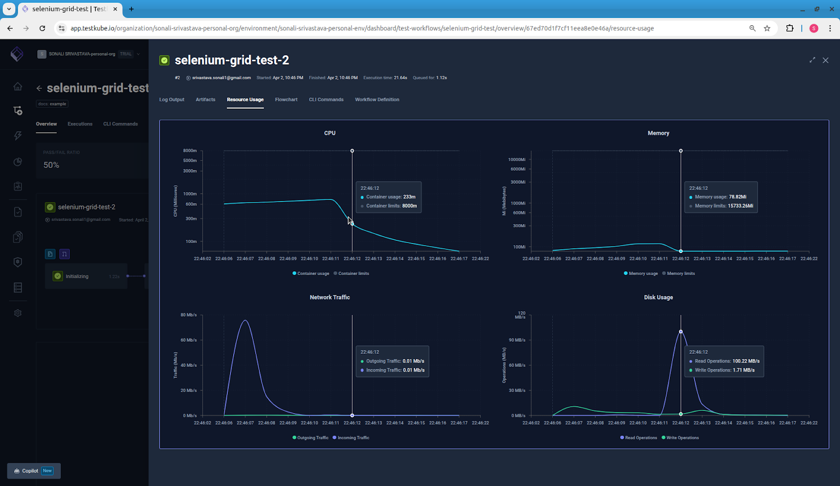Screen dimensions: 840x486
Task: Click the Testkube logo in sidebar
Action: point(17,54)
